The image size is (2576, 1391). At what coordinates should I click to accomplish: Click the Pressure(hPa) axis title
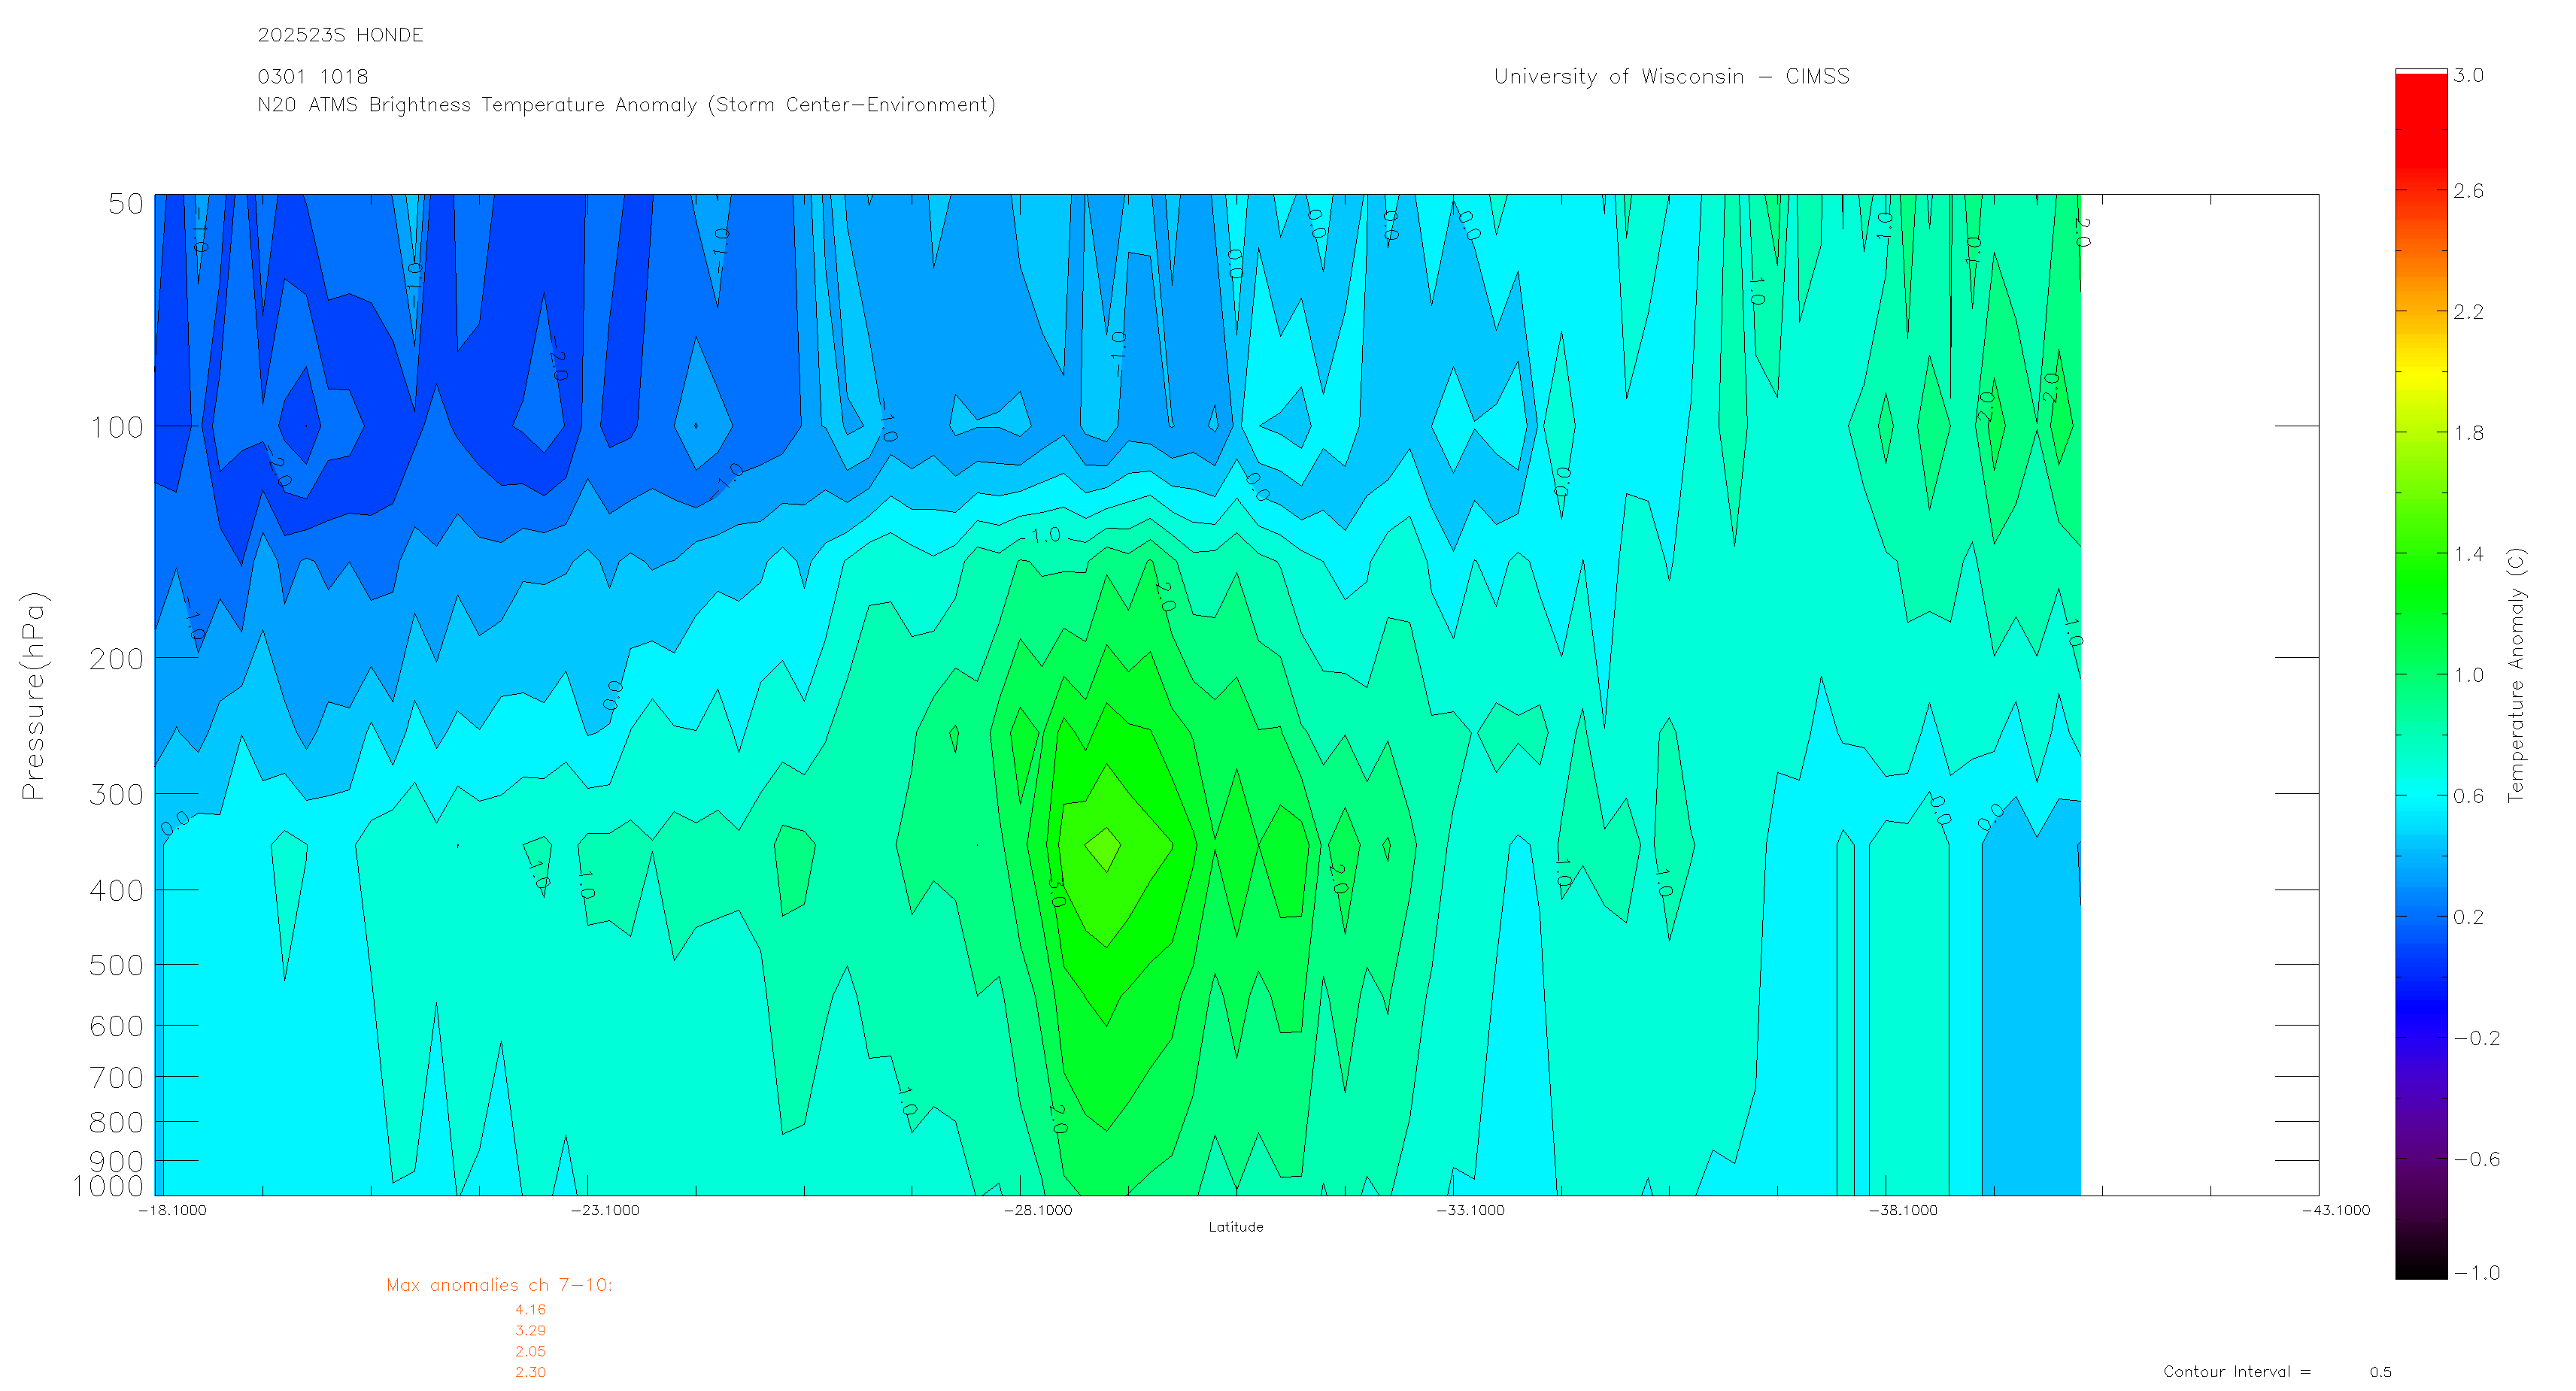pyautogui.click(x=33, y=695)
